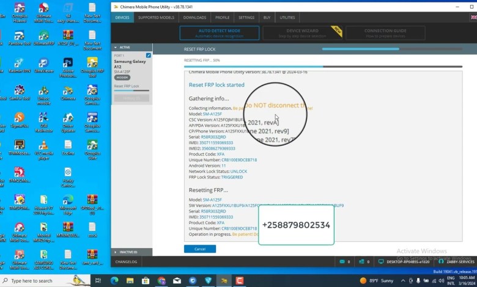The height and width of the screenshot is (287, 477).
Task: Click edit pencil icon on Samsung Galaxy A12
Action: pos(148,56)
